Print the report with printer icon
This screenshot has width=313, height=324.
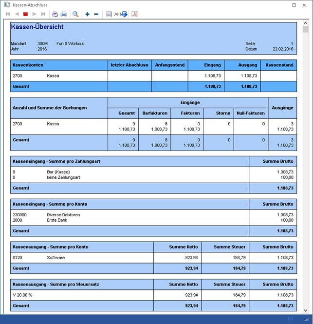pos(64,14)
